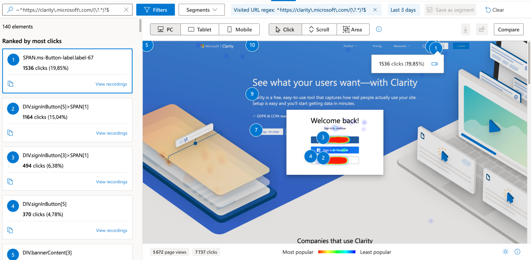Open the Compare heatmaps view
The width and height of the screenshot is (531, 260).
tap(508, 29)
